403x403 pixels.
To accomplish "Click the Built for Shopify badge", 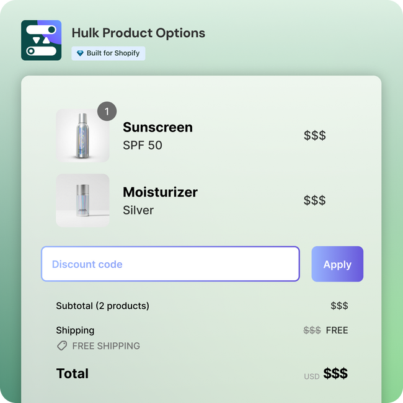I will click(108, 53).
